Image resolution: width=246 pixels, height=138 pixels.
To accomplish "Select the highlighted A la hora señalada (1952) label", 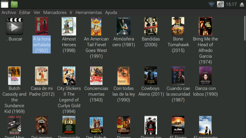I will click(x=42, y=45).
